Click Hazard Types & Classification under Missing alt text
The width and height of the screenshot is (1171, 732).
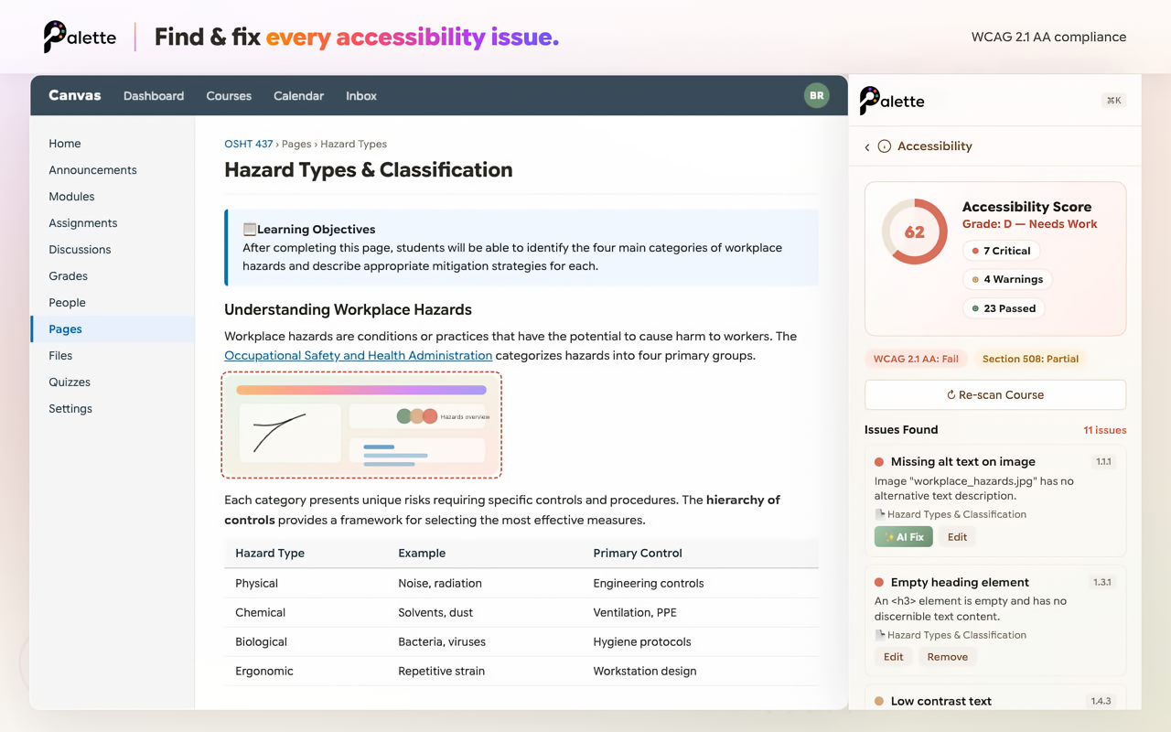[x=957, y=514]
